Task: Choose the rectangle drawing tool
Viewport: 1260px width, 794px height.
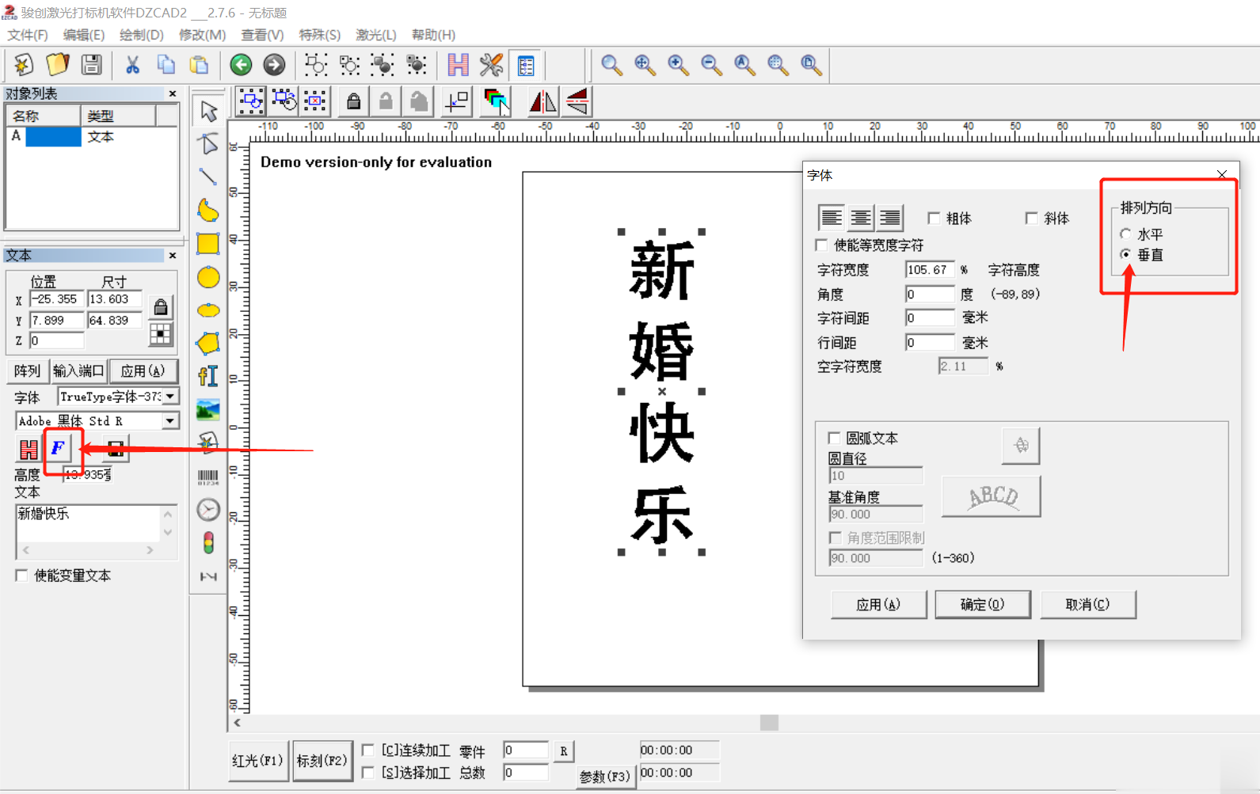Action: 208,244
